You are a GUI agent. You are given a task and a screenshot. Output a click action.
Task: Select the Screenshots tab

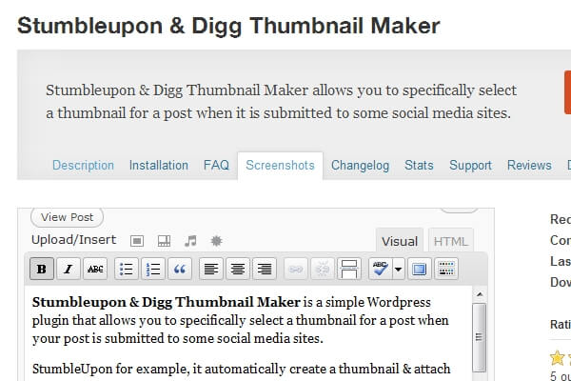pos(280,165)
